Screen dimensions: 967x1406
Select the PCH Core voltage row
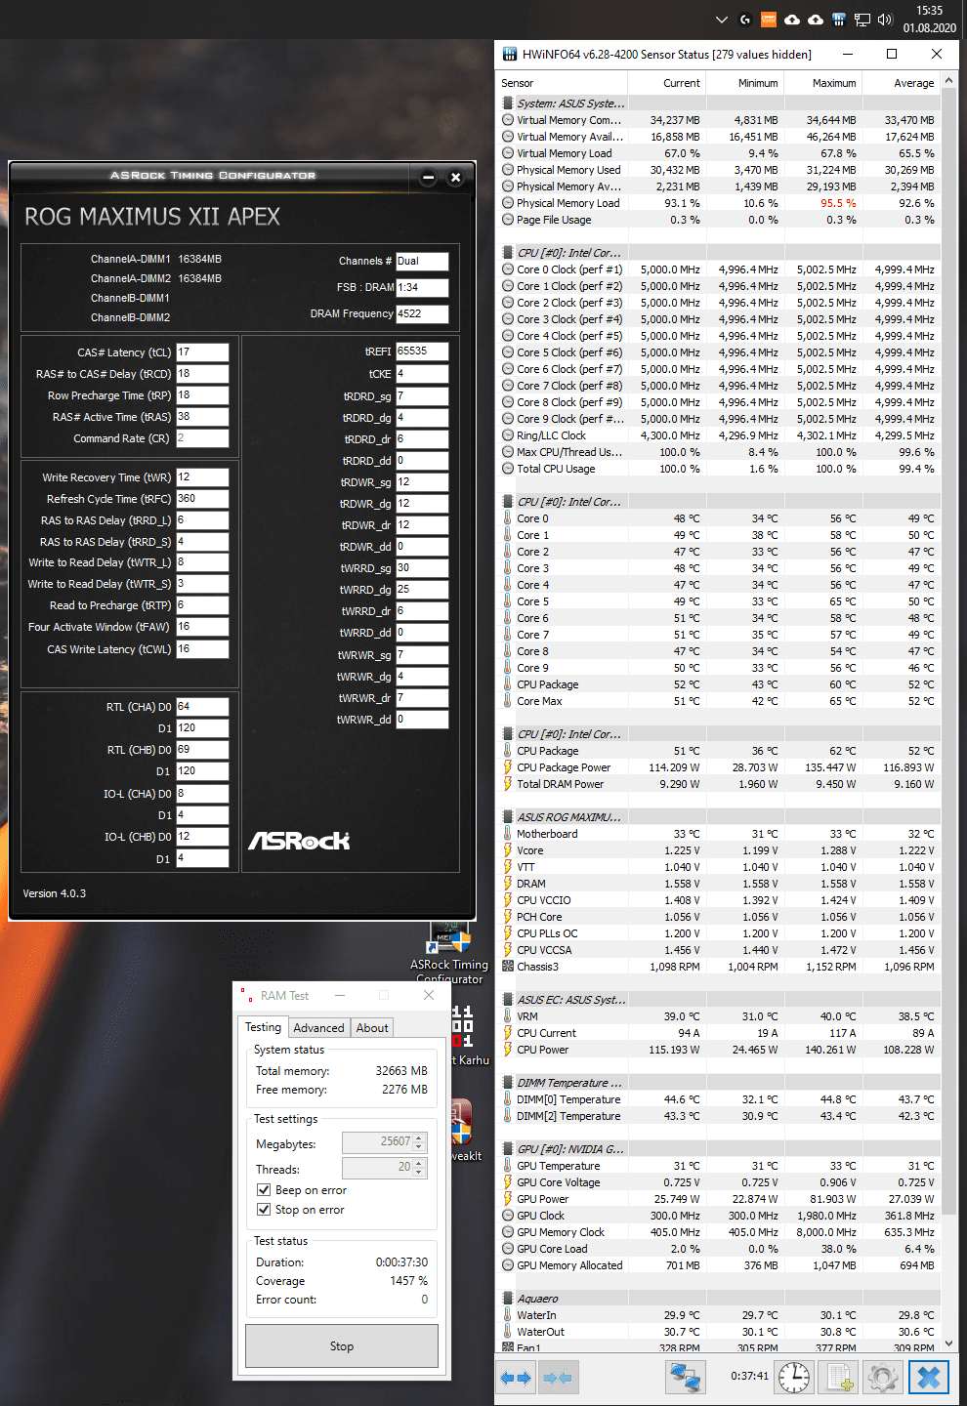pyautogui.click(x=719, y=917)
